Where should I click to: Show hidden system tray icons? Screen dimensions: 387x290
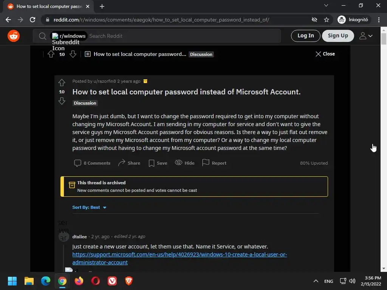point(316,281)
